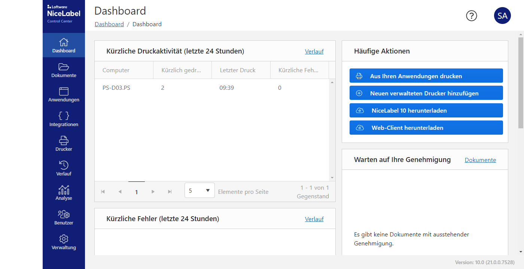
Task: Sort by Letzter Druck column header
Action: tap(241, 70)
